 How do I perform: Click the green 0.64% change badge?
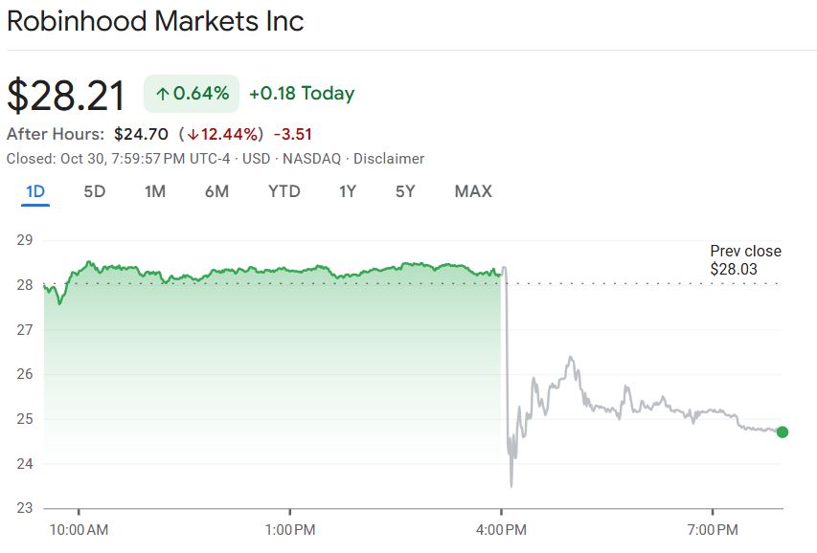[x=192, y=94]
